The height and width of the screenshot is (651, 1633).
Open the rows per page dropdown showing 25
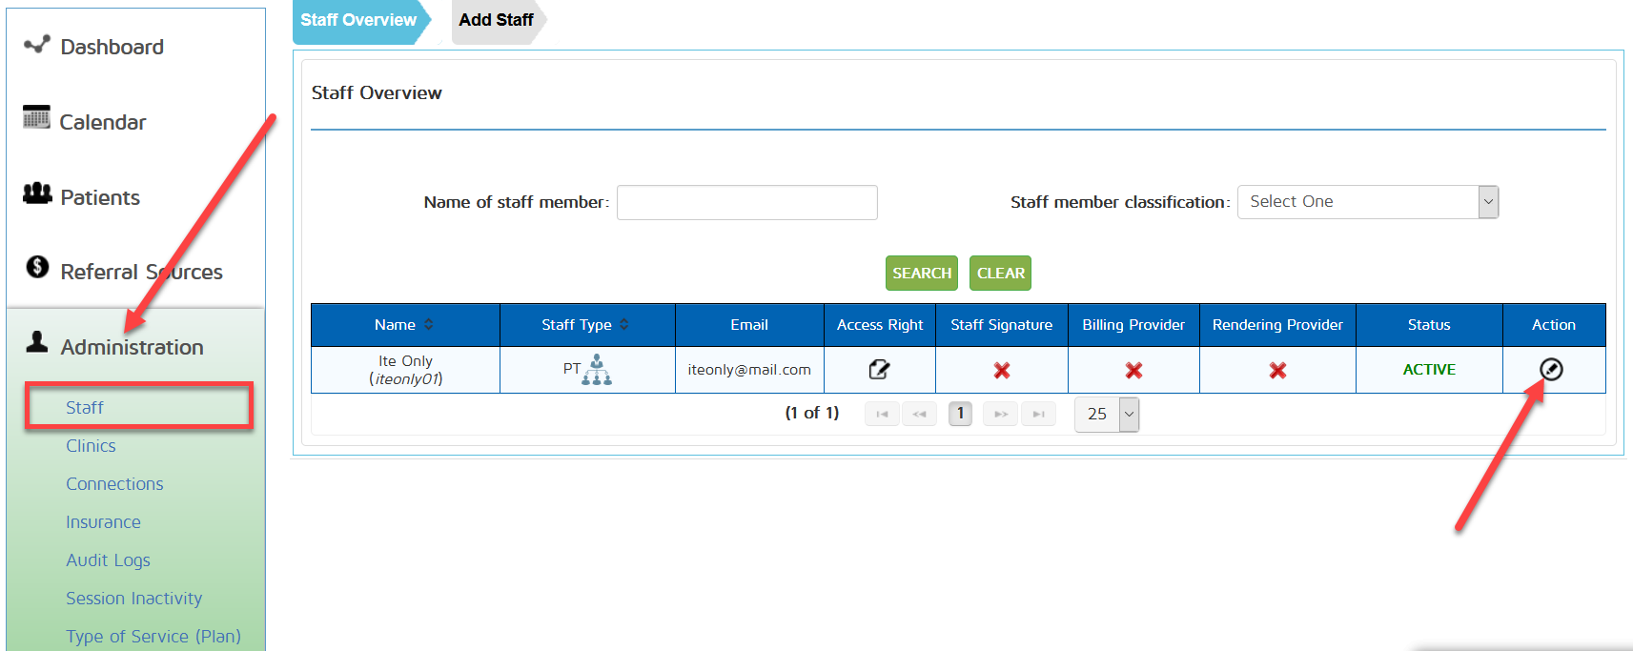(1107, 415)
